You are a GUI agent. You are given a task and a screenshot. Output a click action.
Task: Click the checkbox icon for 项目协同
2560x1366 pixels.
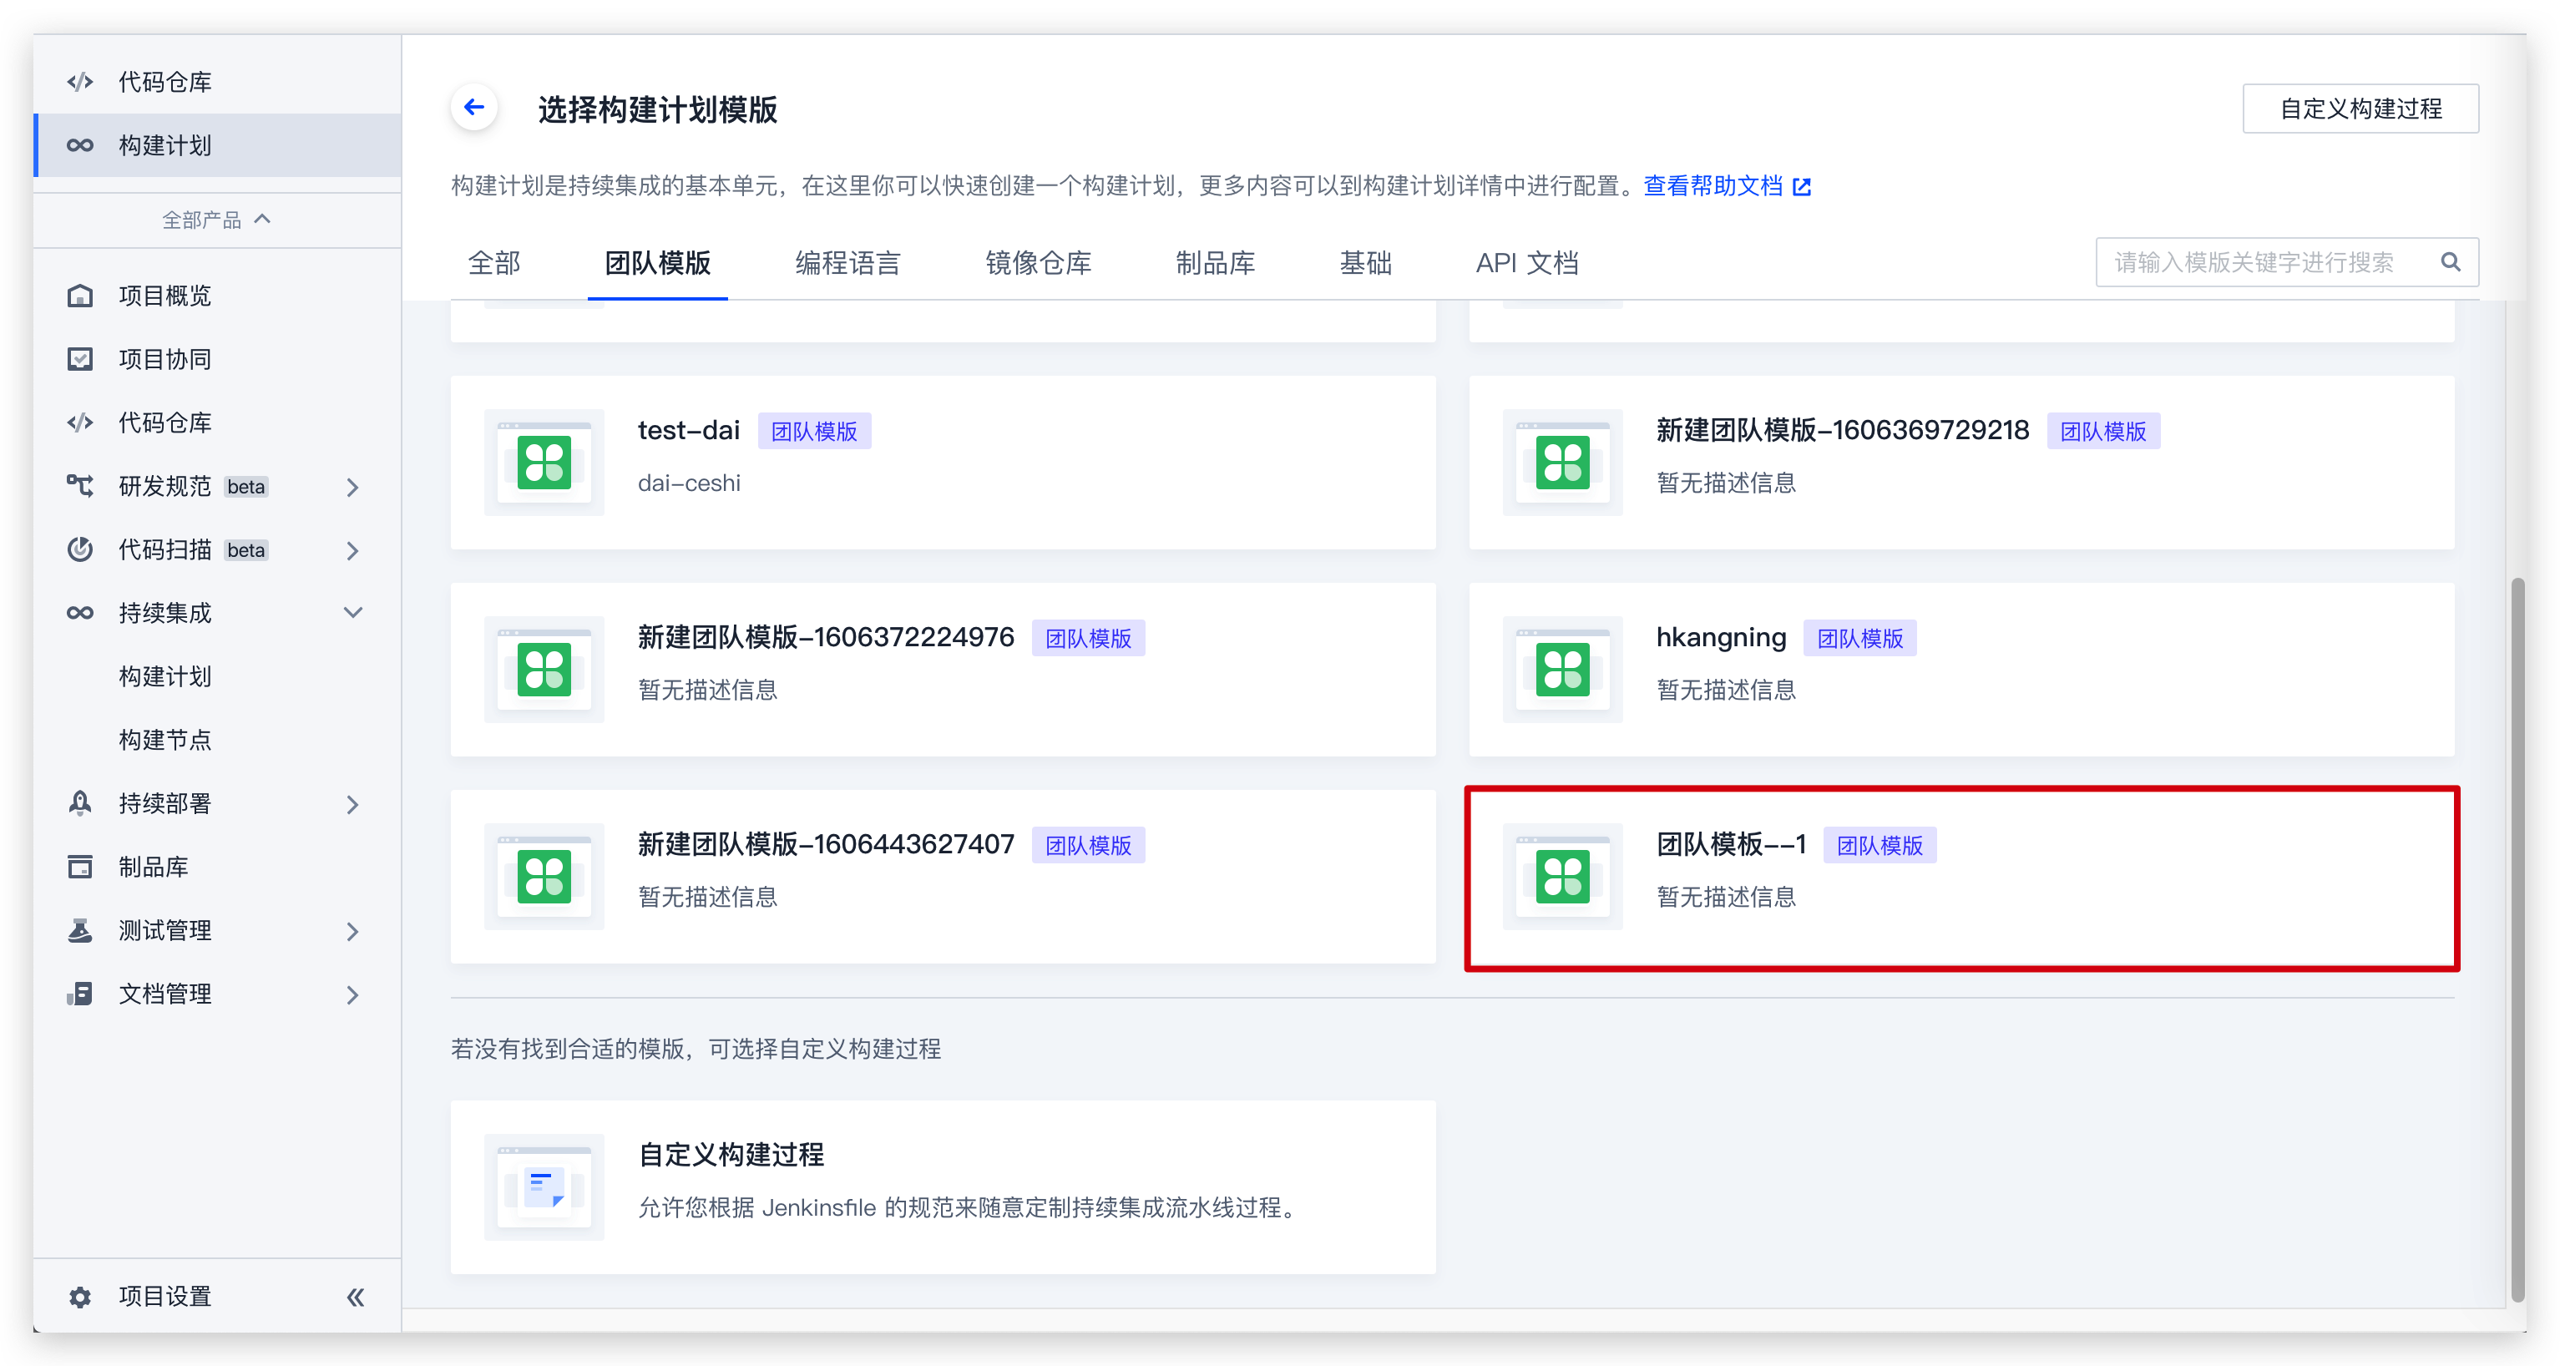[x=80, y=360]
